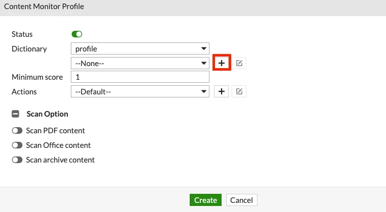
Task: Open the Dictionary dropdown showing profile
Action: pyautogui.click(x=140, y=48)
